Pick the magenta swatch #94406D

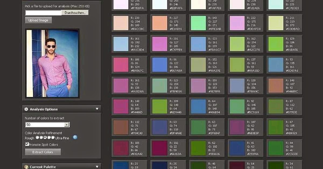pyautogui.click(x=121, y=106)
